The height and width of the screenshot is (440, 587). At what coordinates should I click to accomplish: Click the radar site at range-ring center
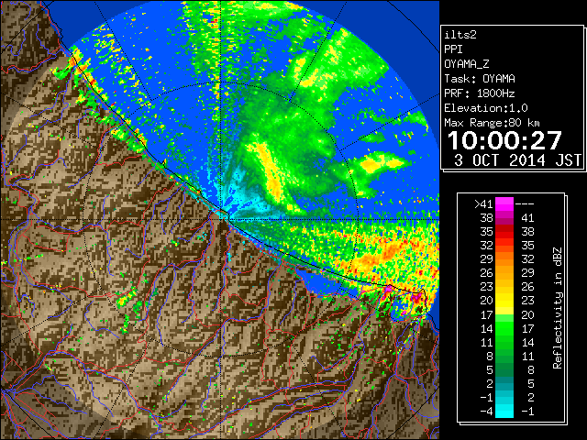pos(221,219)
